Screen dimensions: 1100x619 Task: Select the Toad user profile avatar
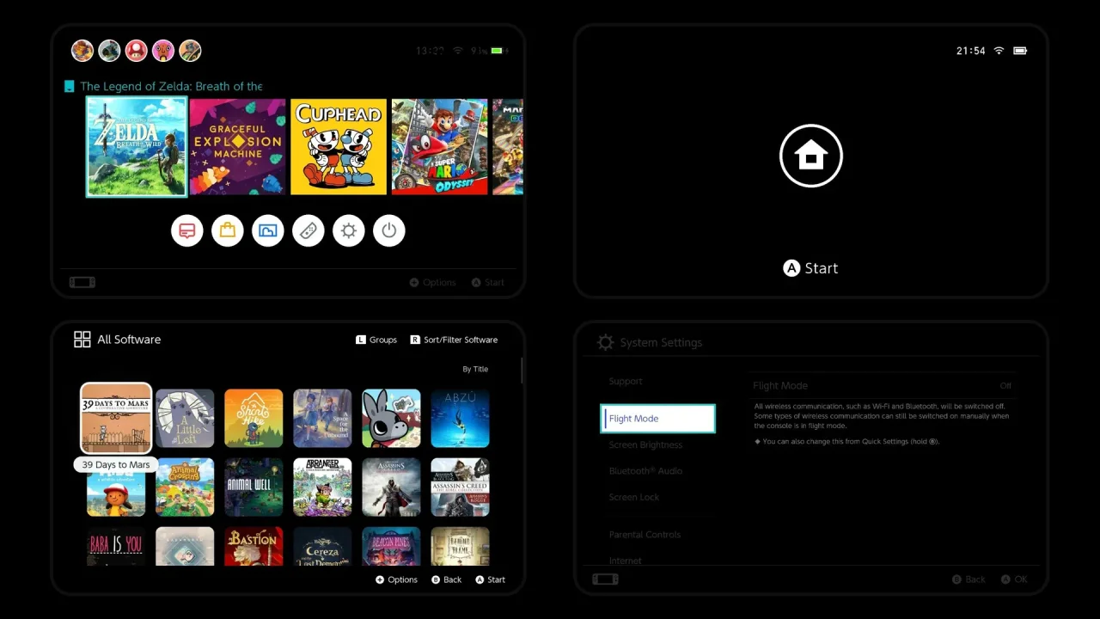pyautogui.click(x=137, y=51)
